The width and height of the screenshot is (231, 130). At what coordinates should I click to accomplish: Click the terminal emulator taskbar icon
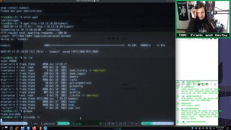tap(11, 128)
